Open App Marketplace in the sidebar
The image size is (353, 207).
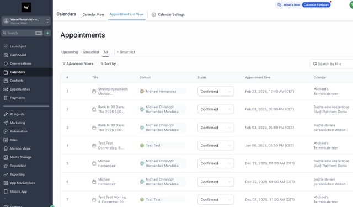(x=23, y=183)
